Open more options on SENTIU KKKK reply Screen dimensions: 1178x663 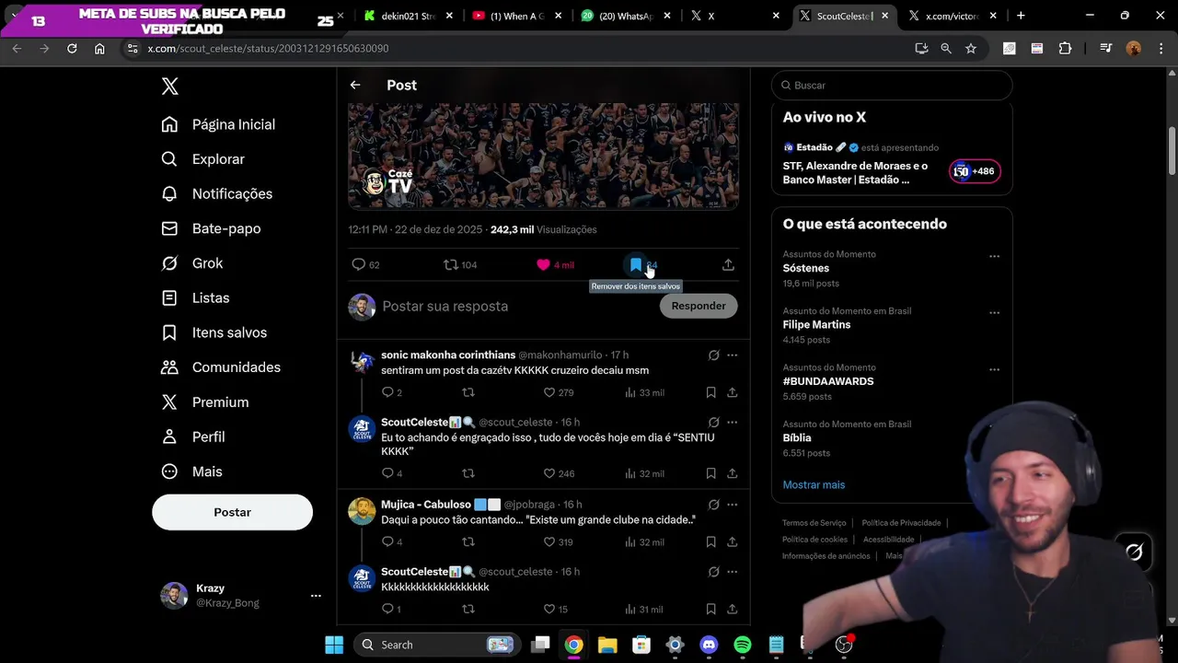pyautogui.click(x=733, y=422)
